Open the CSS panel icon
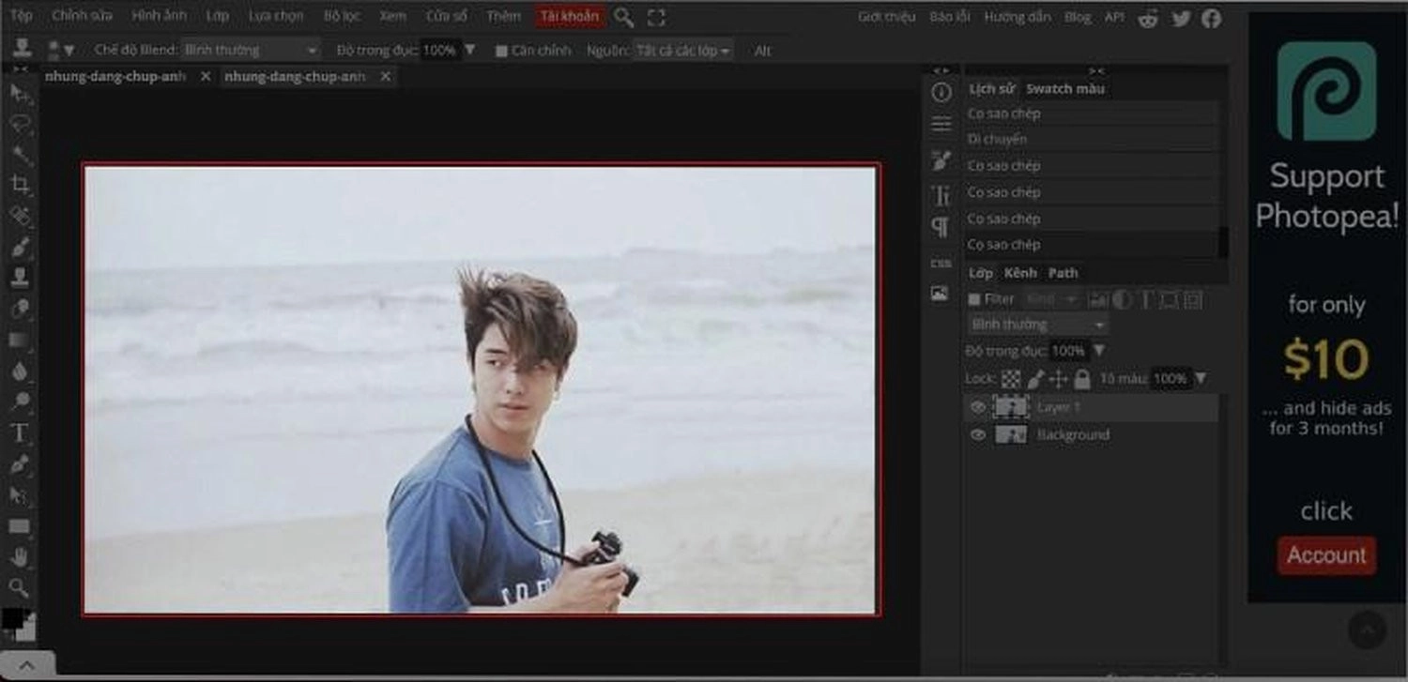Image resolution: width=1408 pixels, height=682 pixels. pyautogui.click(x=941, y=264)
